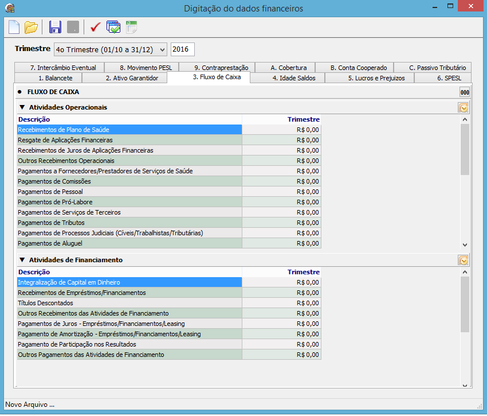
Task: Save with the blue floppy disk icon
Action: 55,27
